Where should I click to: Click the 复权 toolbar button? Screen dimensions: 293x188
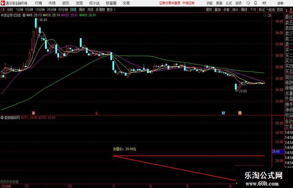(x=209, y=10)
